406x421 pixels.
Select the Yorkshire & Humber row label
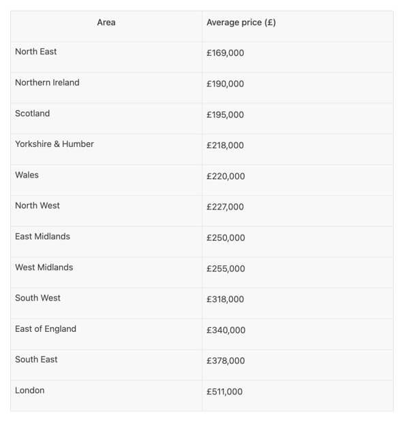(54, 144)
